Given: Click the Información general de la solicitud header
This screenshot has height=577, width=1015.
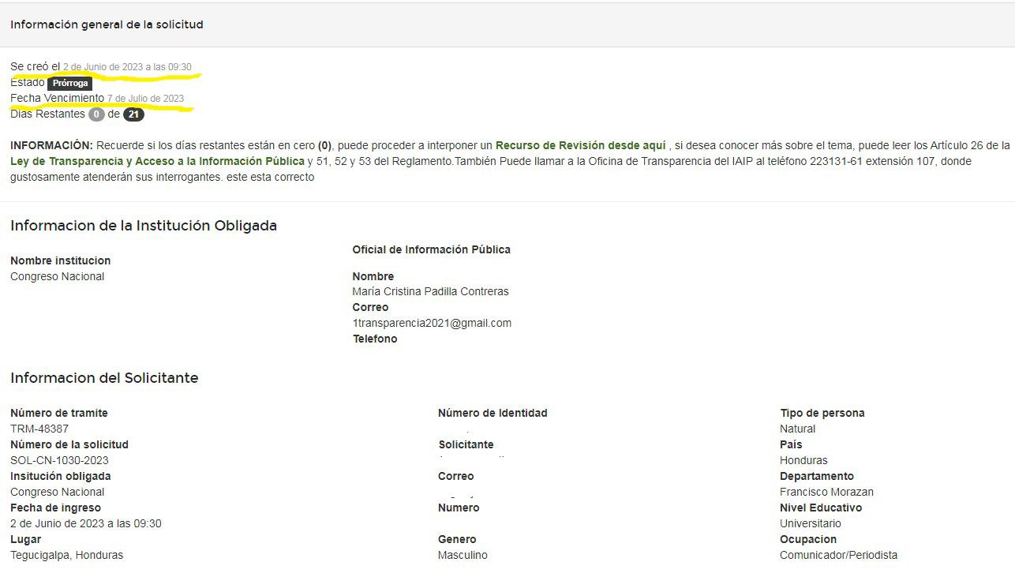Looking at the screenshot, I should [107, 24].
